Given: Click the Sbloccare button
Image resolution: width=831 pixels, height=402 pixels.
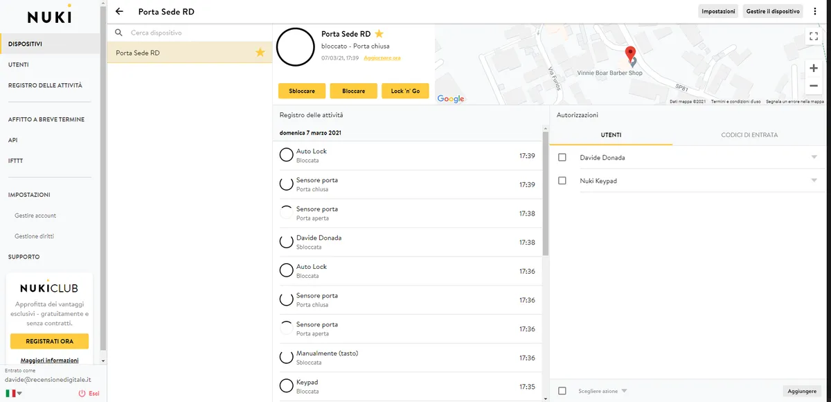Looking at the screenshot, I should coord(302,91).
